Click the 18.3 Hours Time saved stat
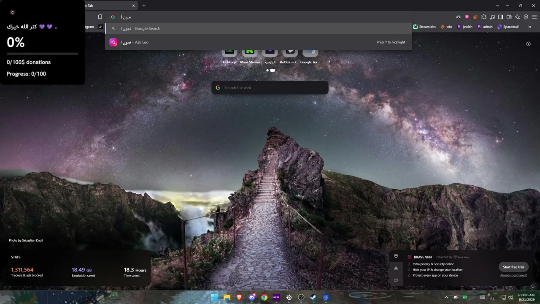The width and height of the screenshot is (540, 304). click(x=135, y=272)
